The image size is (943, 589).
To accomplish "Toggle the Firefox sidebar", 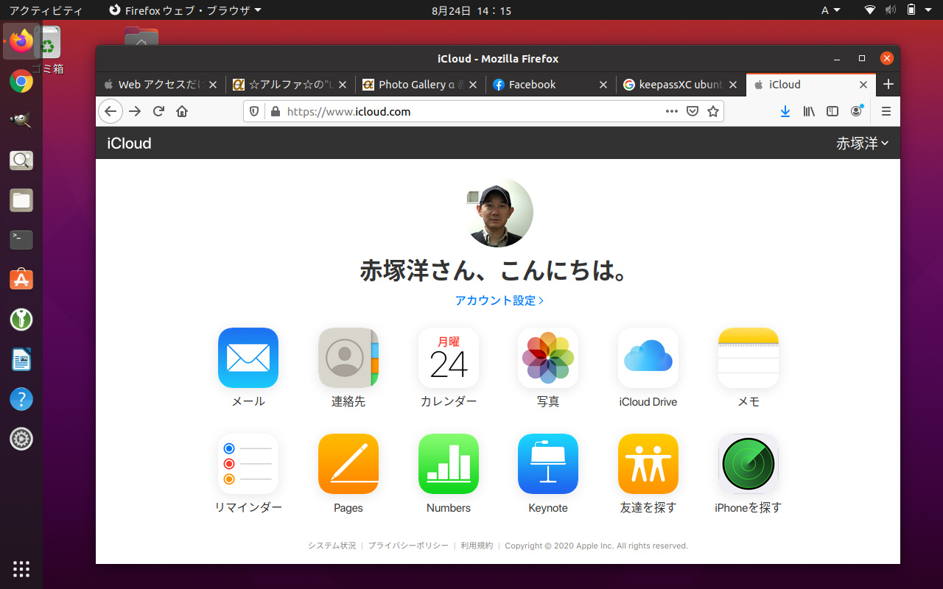I will [832, 111].
